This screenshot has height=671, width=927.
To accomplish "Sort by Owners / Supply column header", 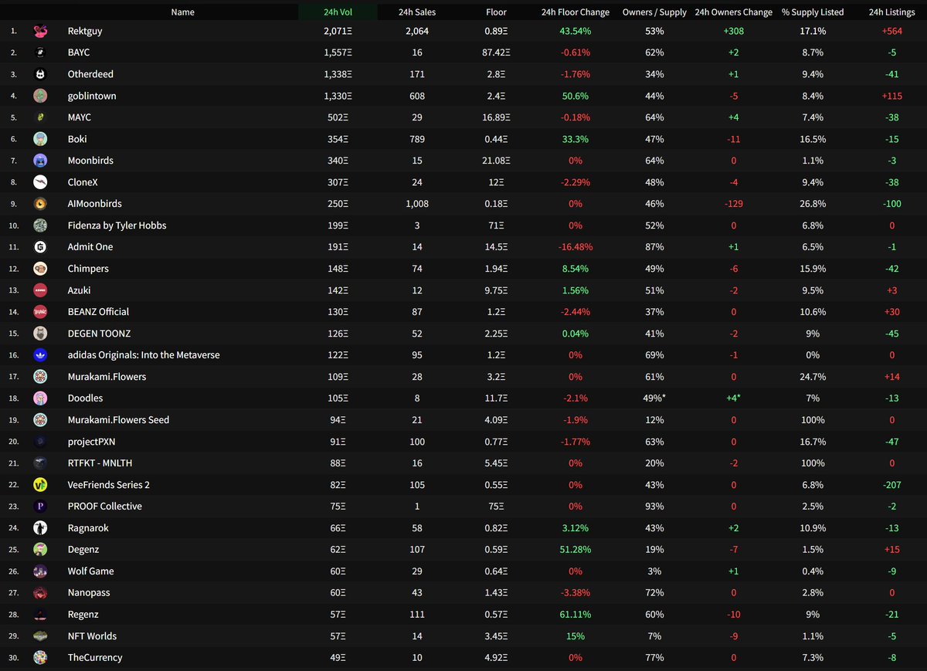I will click(x=654, y=12).
